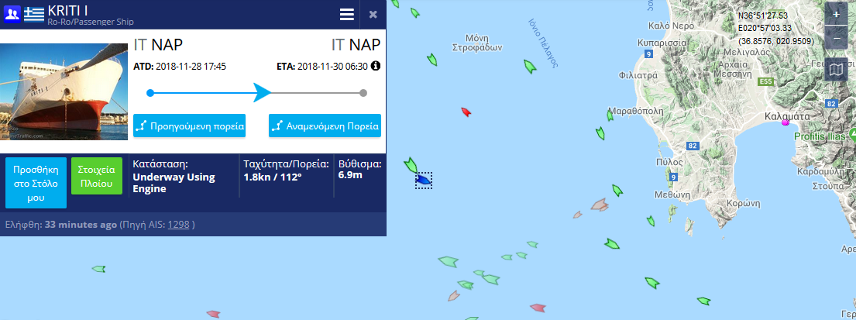Show expected route (Αναμενόμενη Πορεία)

click(325, 126)
